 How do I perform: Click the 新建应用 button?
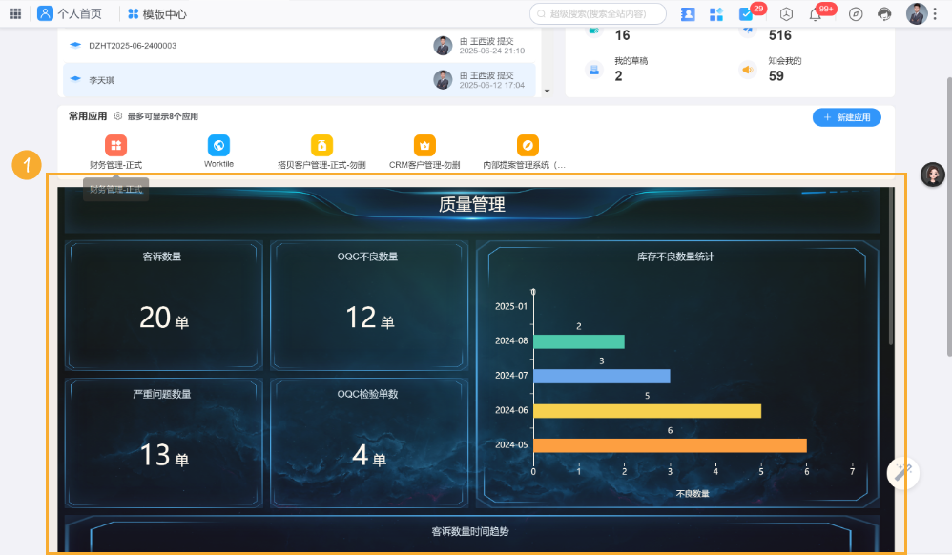846,116
